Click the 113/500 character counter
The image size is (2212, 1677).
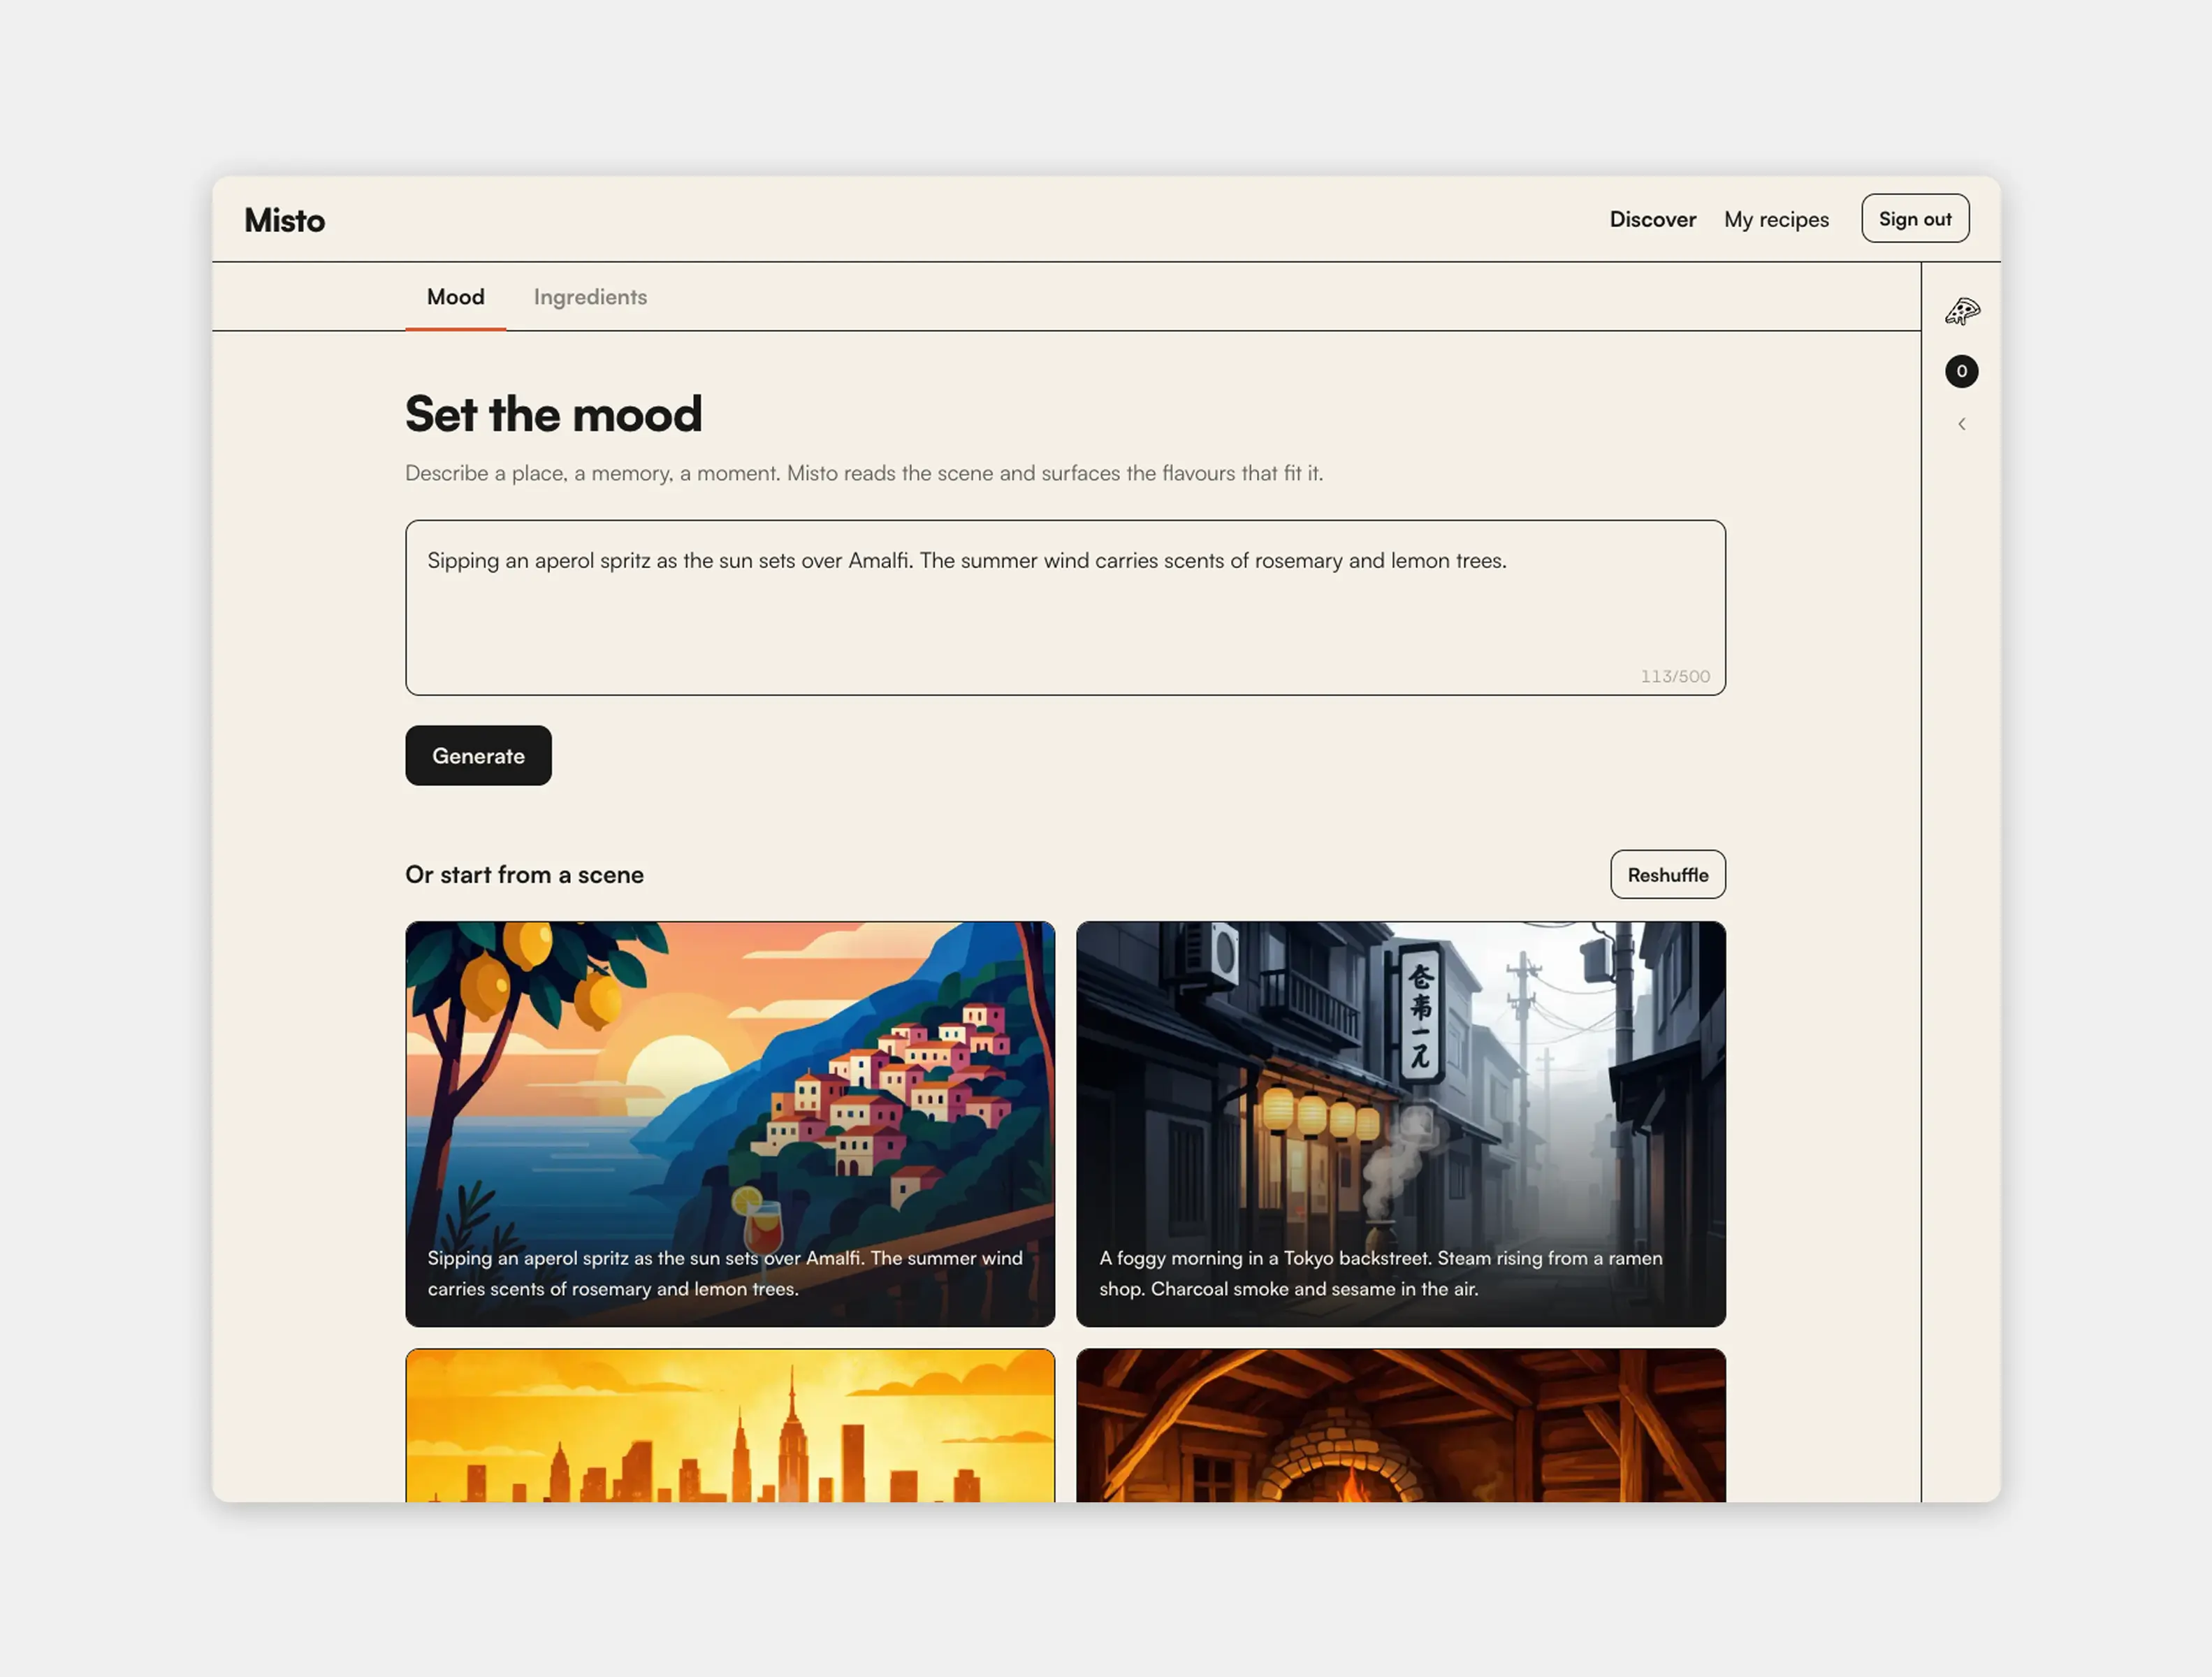click(1674, 676)
